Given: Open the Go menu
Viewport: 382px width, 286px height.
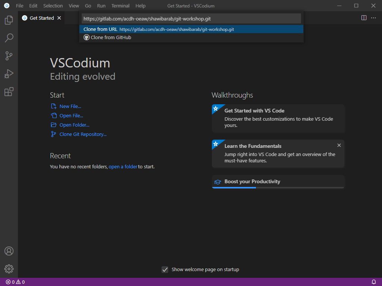Looking at the screenshot, I should coord(88,6).
